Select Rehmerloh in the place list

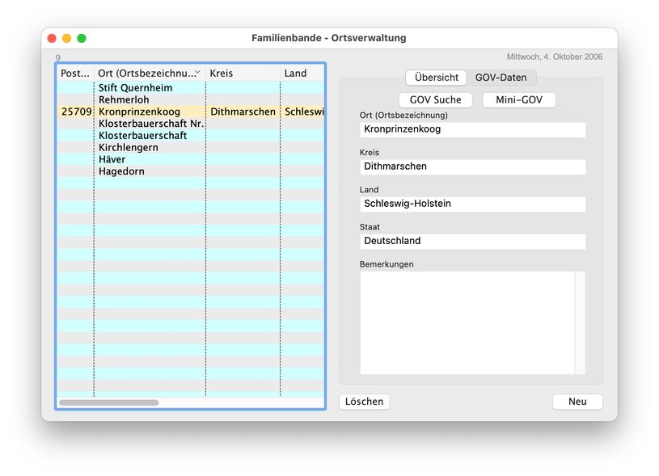[124, 100]
